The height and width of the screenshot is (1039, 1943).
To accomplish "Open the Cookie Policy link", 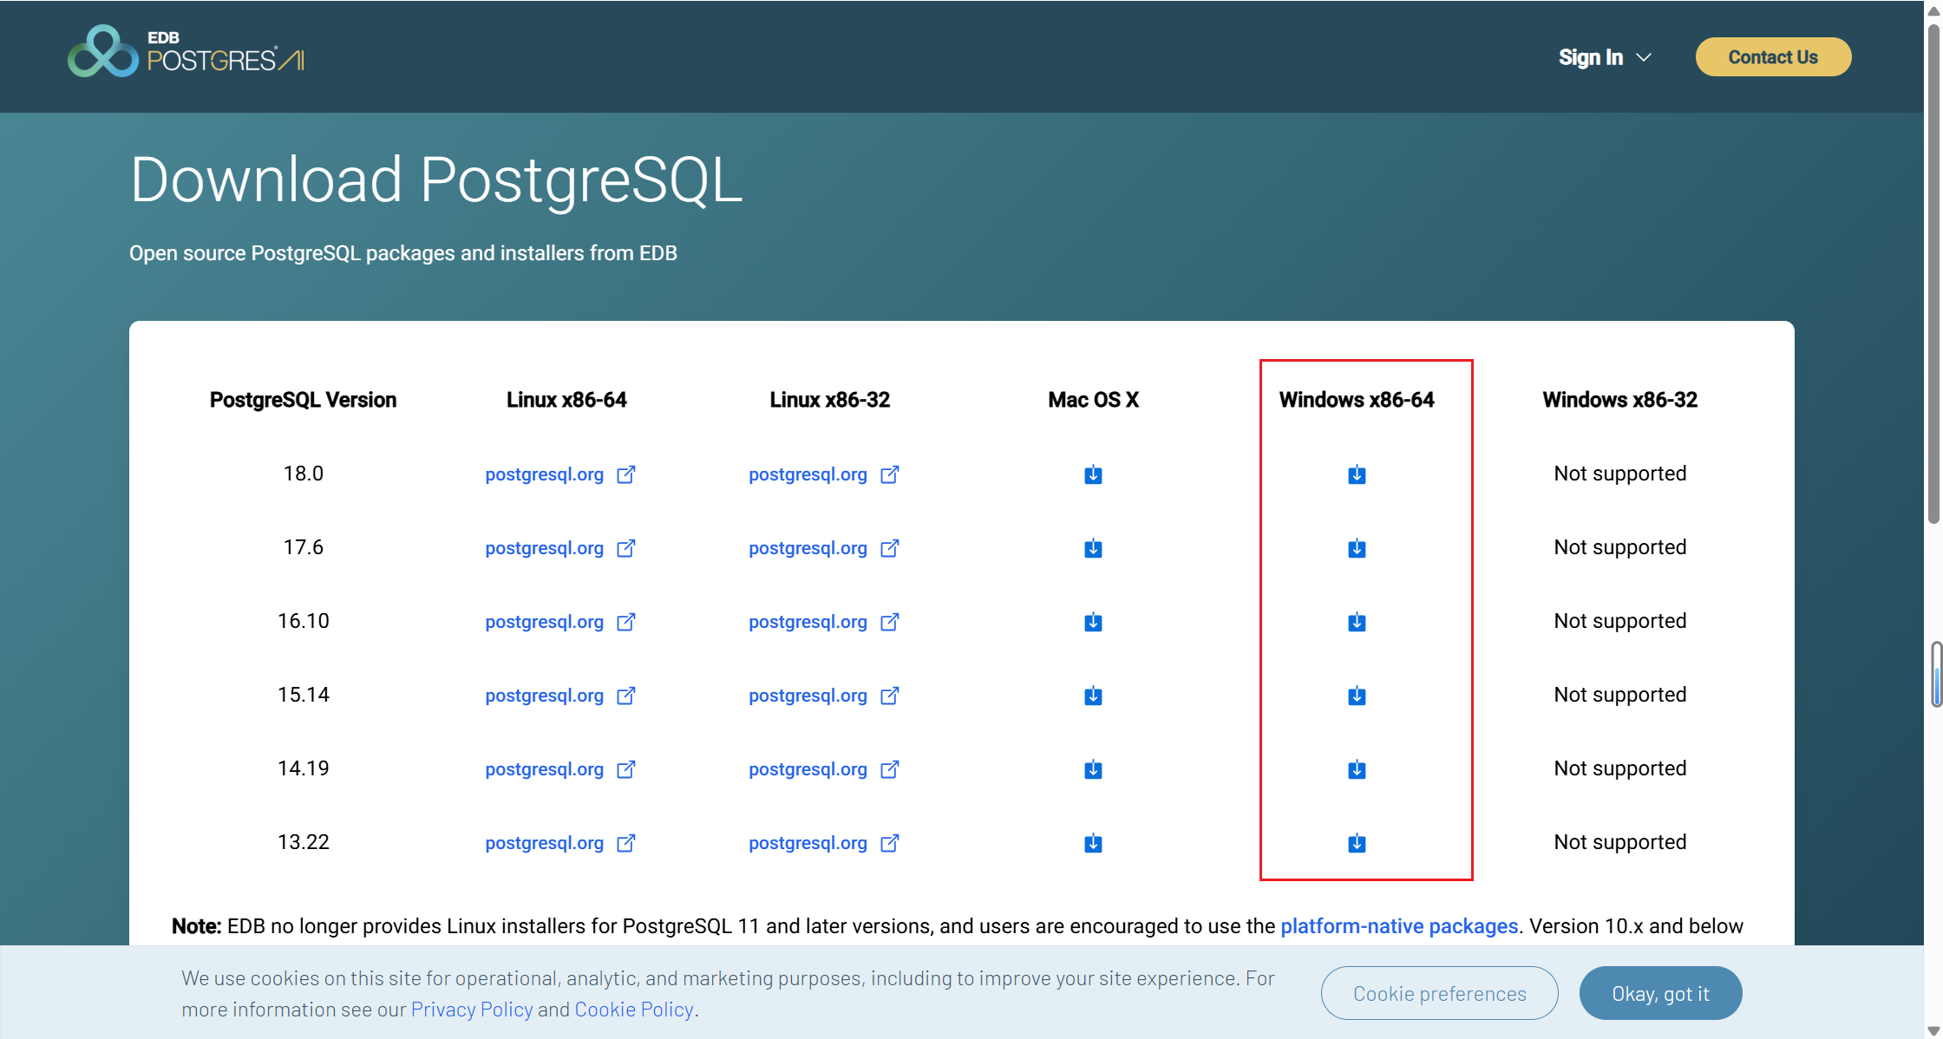I will coord(633,1010).
